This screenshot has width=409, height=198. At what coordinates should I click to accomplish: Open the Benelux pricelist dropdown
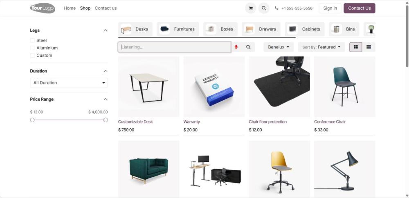[x=279, y=47]
